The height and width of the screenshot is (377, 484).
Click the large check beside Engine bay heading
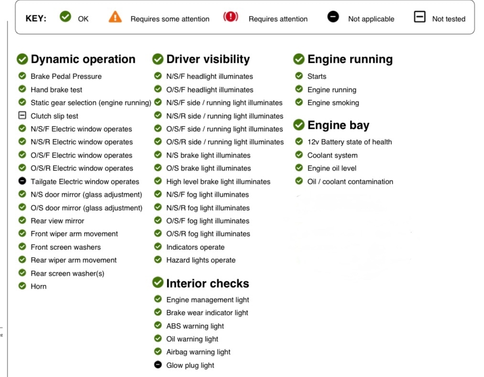(299, 125)
